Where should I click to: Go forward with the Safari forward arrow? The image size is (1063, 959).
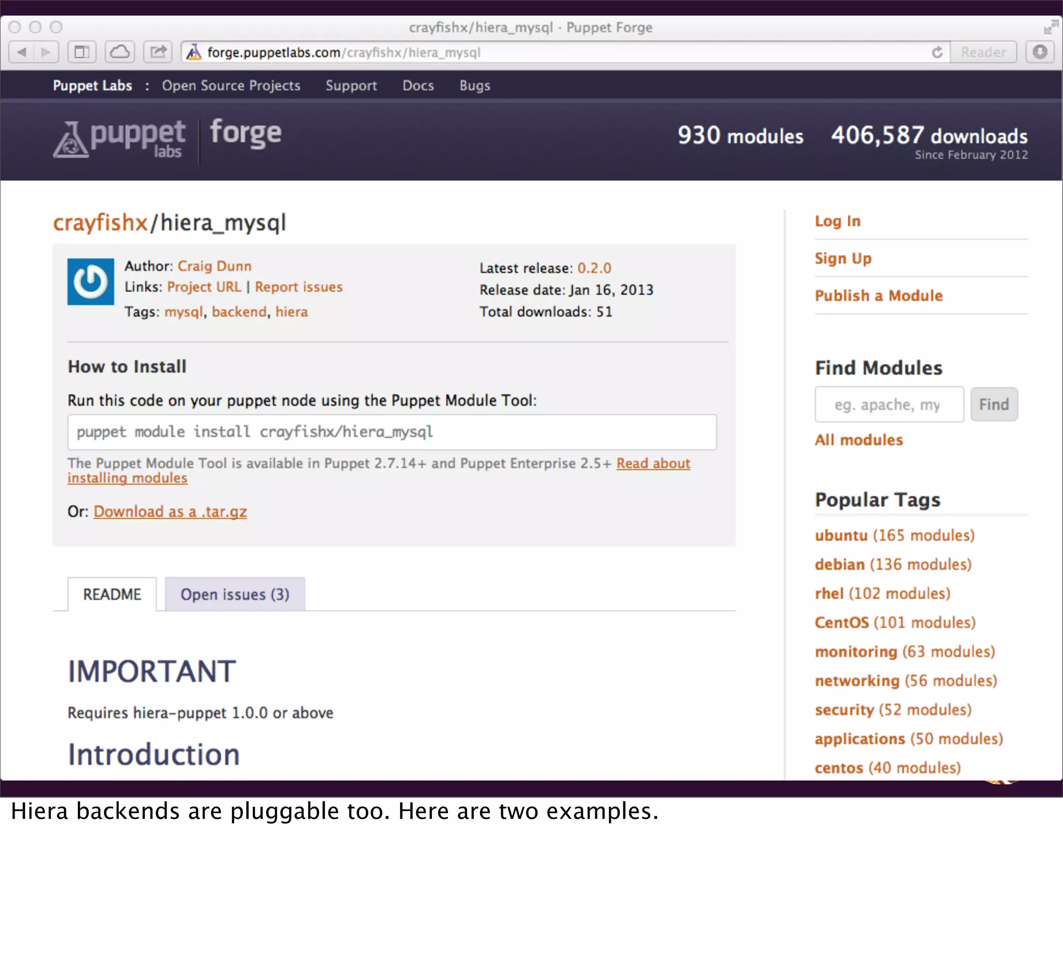[x=46, y=52]
